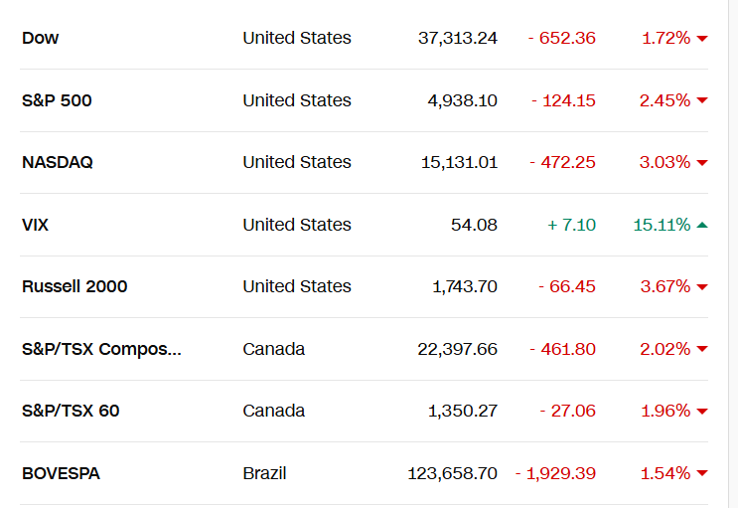Click the Russell 2000 3.67% down arrow

(x=702, y=287)
